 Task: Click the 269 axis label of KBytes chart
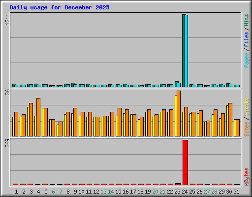[x=7, y=143]
